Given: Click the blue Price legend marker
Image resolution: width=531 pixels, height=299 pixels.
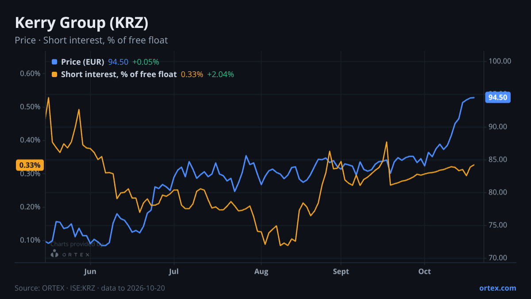Looking at the screenshot, I should coord(54,62).
